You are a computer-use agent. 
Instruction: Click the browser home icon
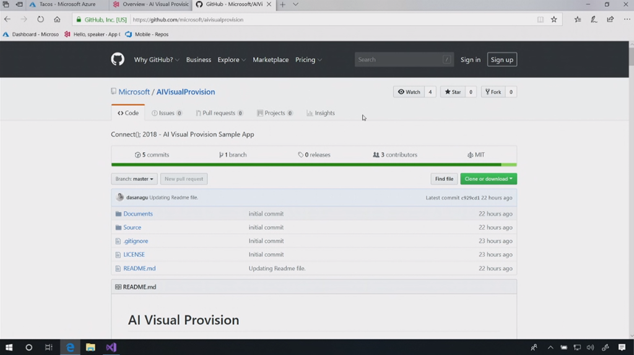pyautogui.click(x=57, y=20)
